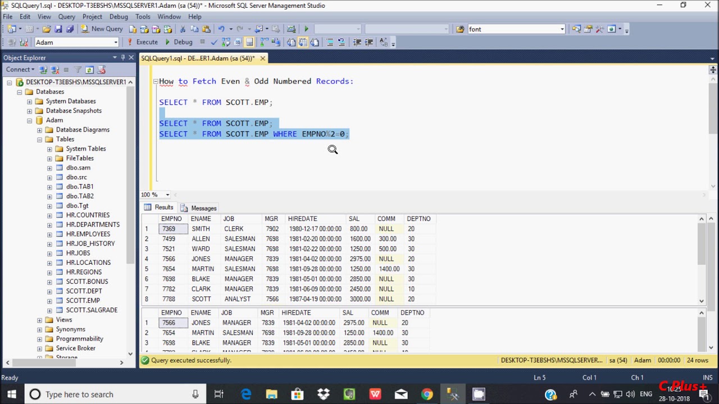The image size is (719, 404).
Task: Click Connect Object Explorer icon
Action: tap(43, 70)
